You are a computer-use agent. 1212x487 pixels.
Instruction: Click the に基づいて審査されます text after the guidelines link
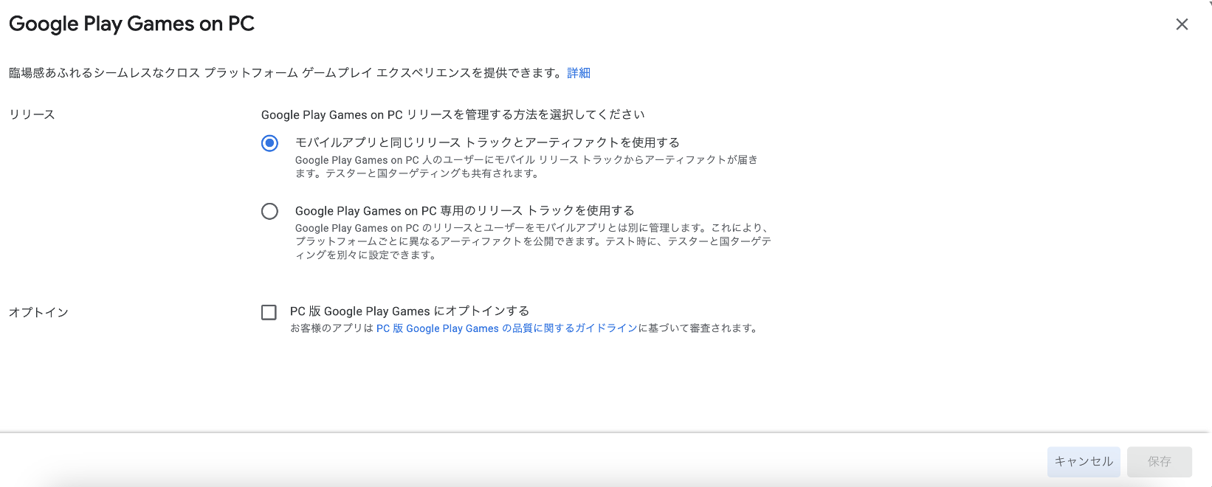[698, 328]
